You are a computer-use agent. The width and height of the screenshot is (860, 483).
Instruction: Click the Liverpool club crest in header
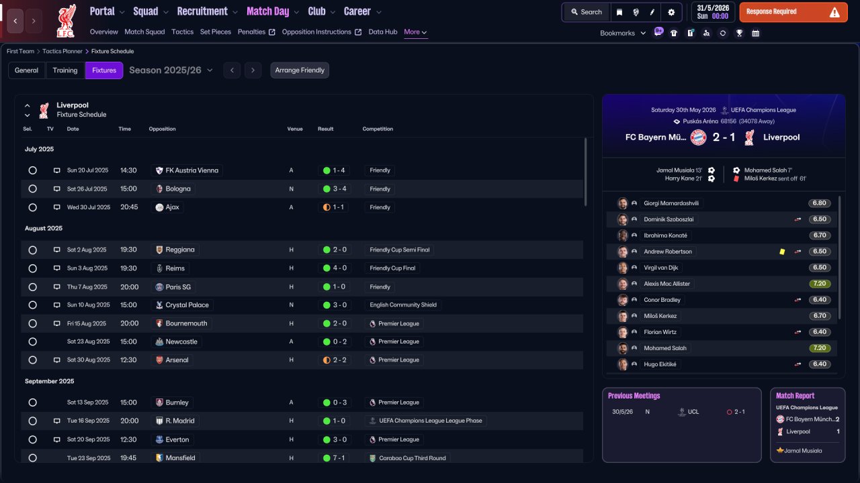pyautogui.click(x=66, y=20)
